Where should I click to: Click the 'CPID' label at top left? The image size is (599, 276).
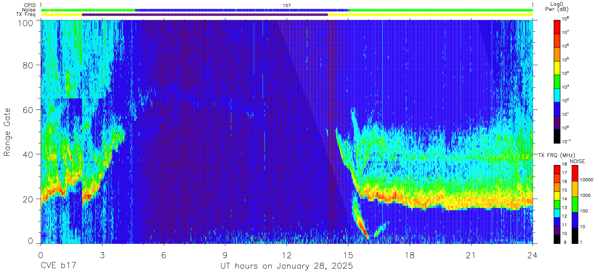pyautogui.click(x=29, y=5)
